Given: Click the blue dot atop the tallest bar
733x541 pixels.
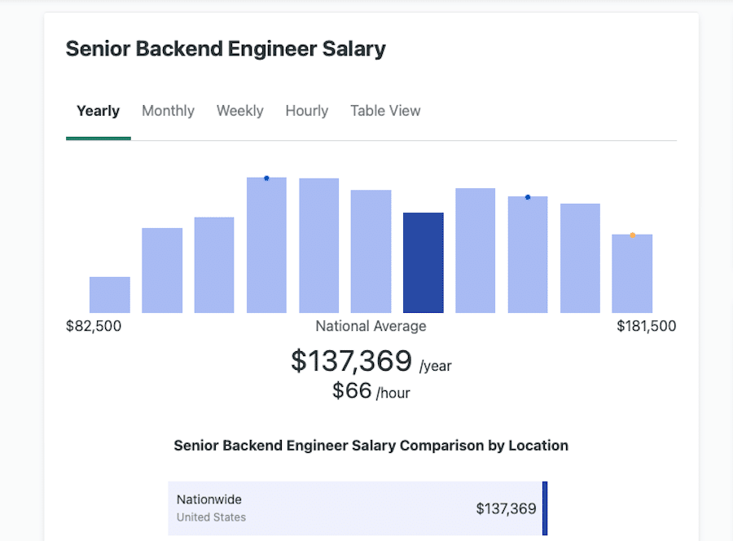Looking at the screenshot, I should click(x=266, y=178).
